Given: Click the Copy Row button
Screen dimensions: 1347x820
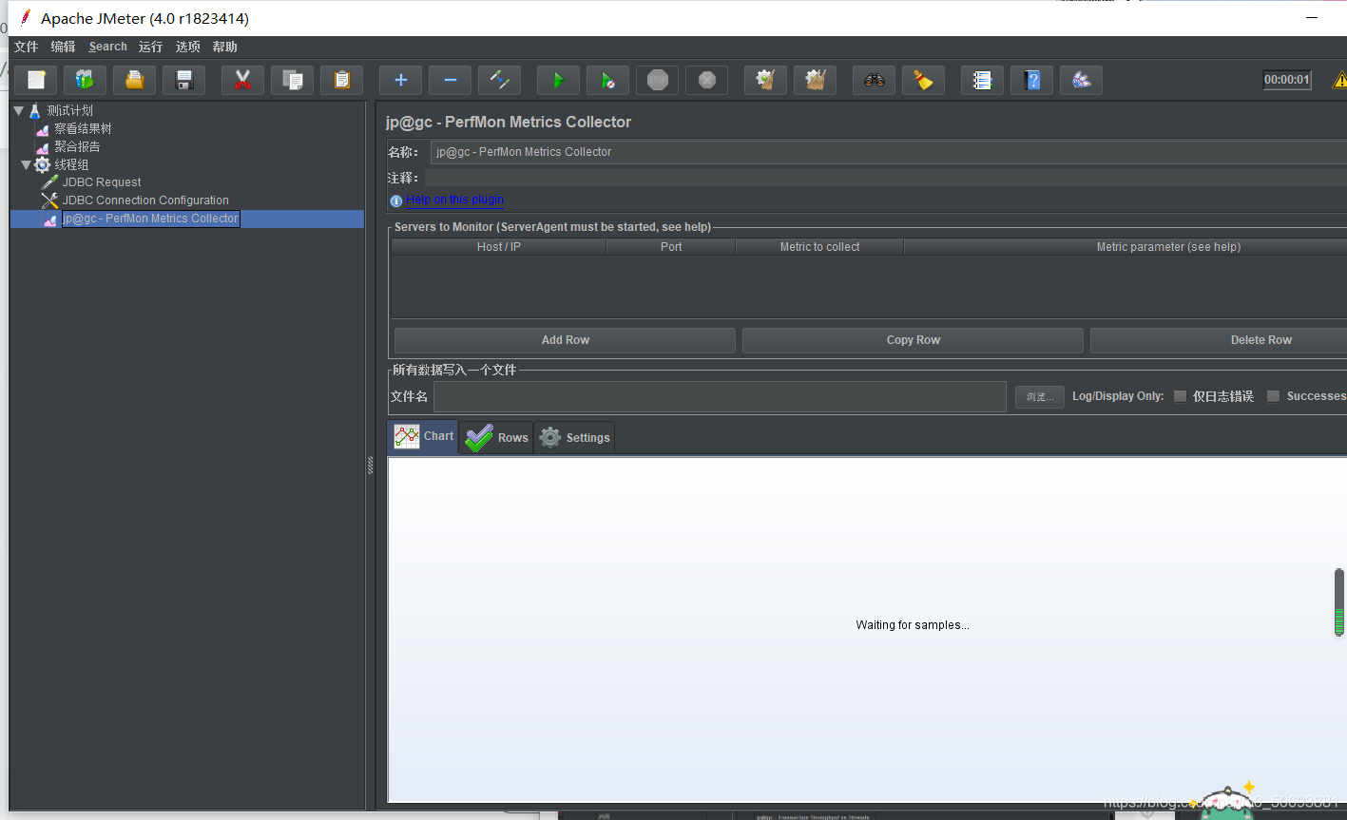Looking at the screenshot, I should coord(913,340).
